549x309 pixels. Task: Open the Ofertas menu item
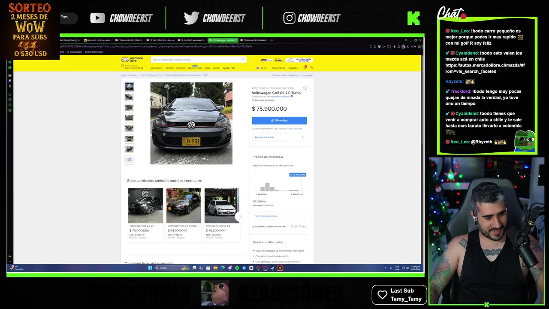tap(170, 68)
